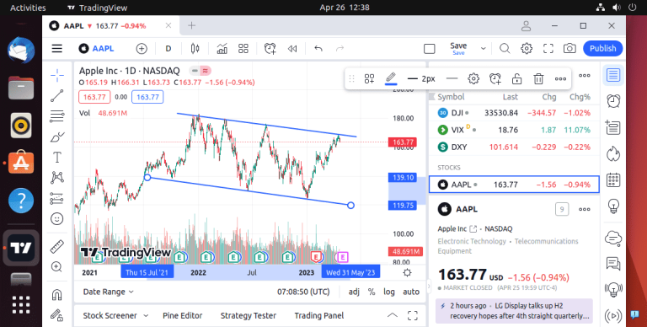Click the AAPL symbol search button
647x327 pixels.
click(97, 49)
